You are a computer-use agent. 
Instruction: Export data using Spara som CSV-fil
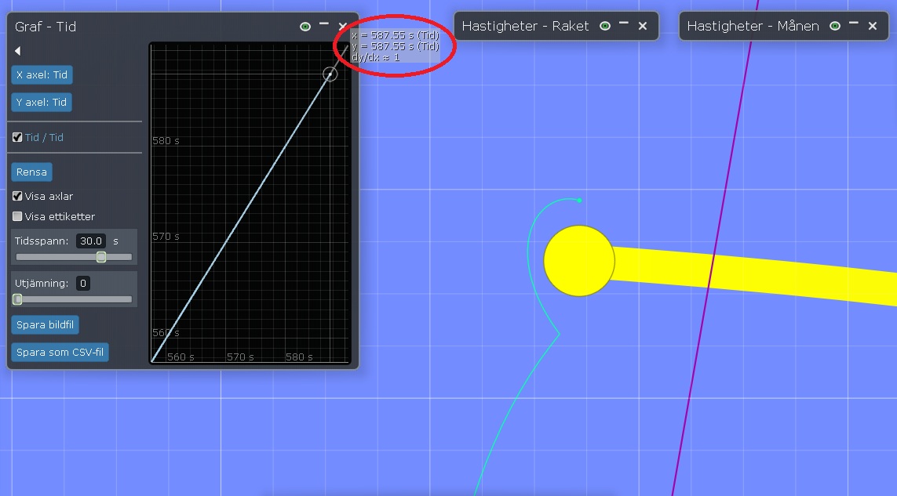point(60,353)
